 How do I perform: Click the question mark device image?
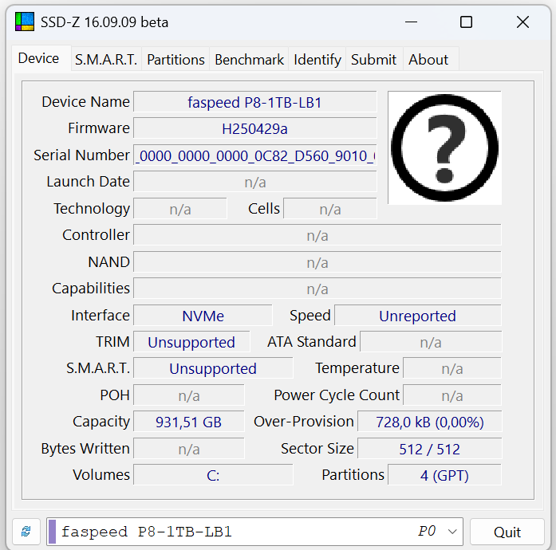[444, 147]
